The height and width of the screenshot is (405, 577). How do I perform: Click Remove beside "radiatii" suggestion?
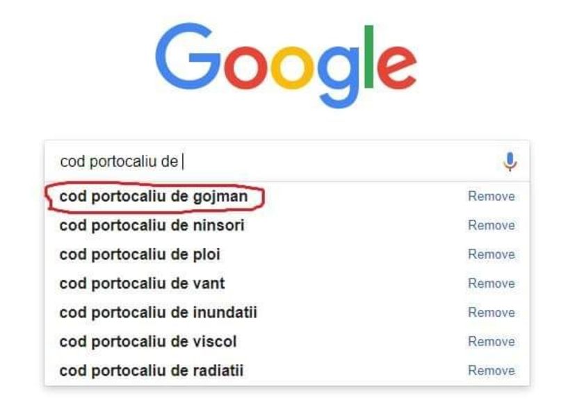pyautogui.click(x=491, y=371)
